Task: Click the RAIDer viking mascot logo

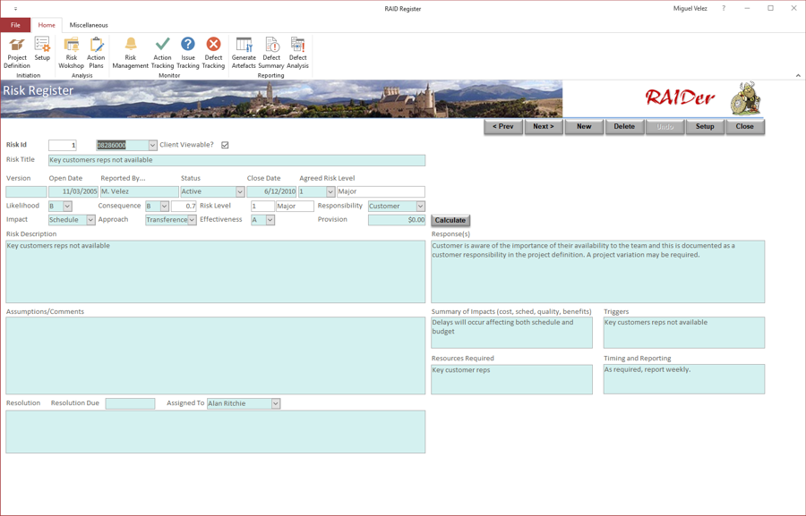Action: [745, 97]
